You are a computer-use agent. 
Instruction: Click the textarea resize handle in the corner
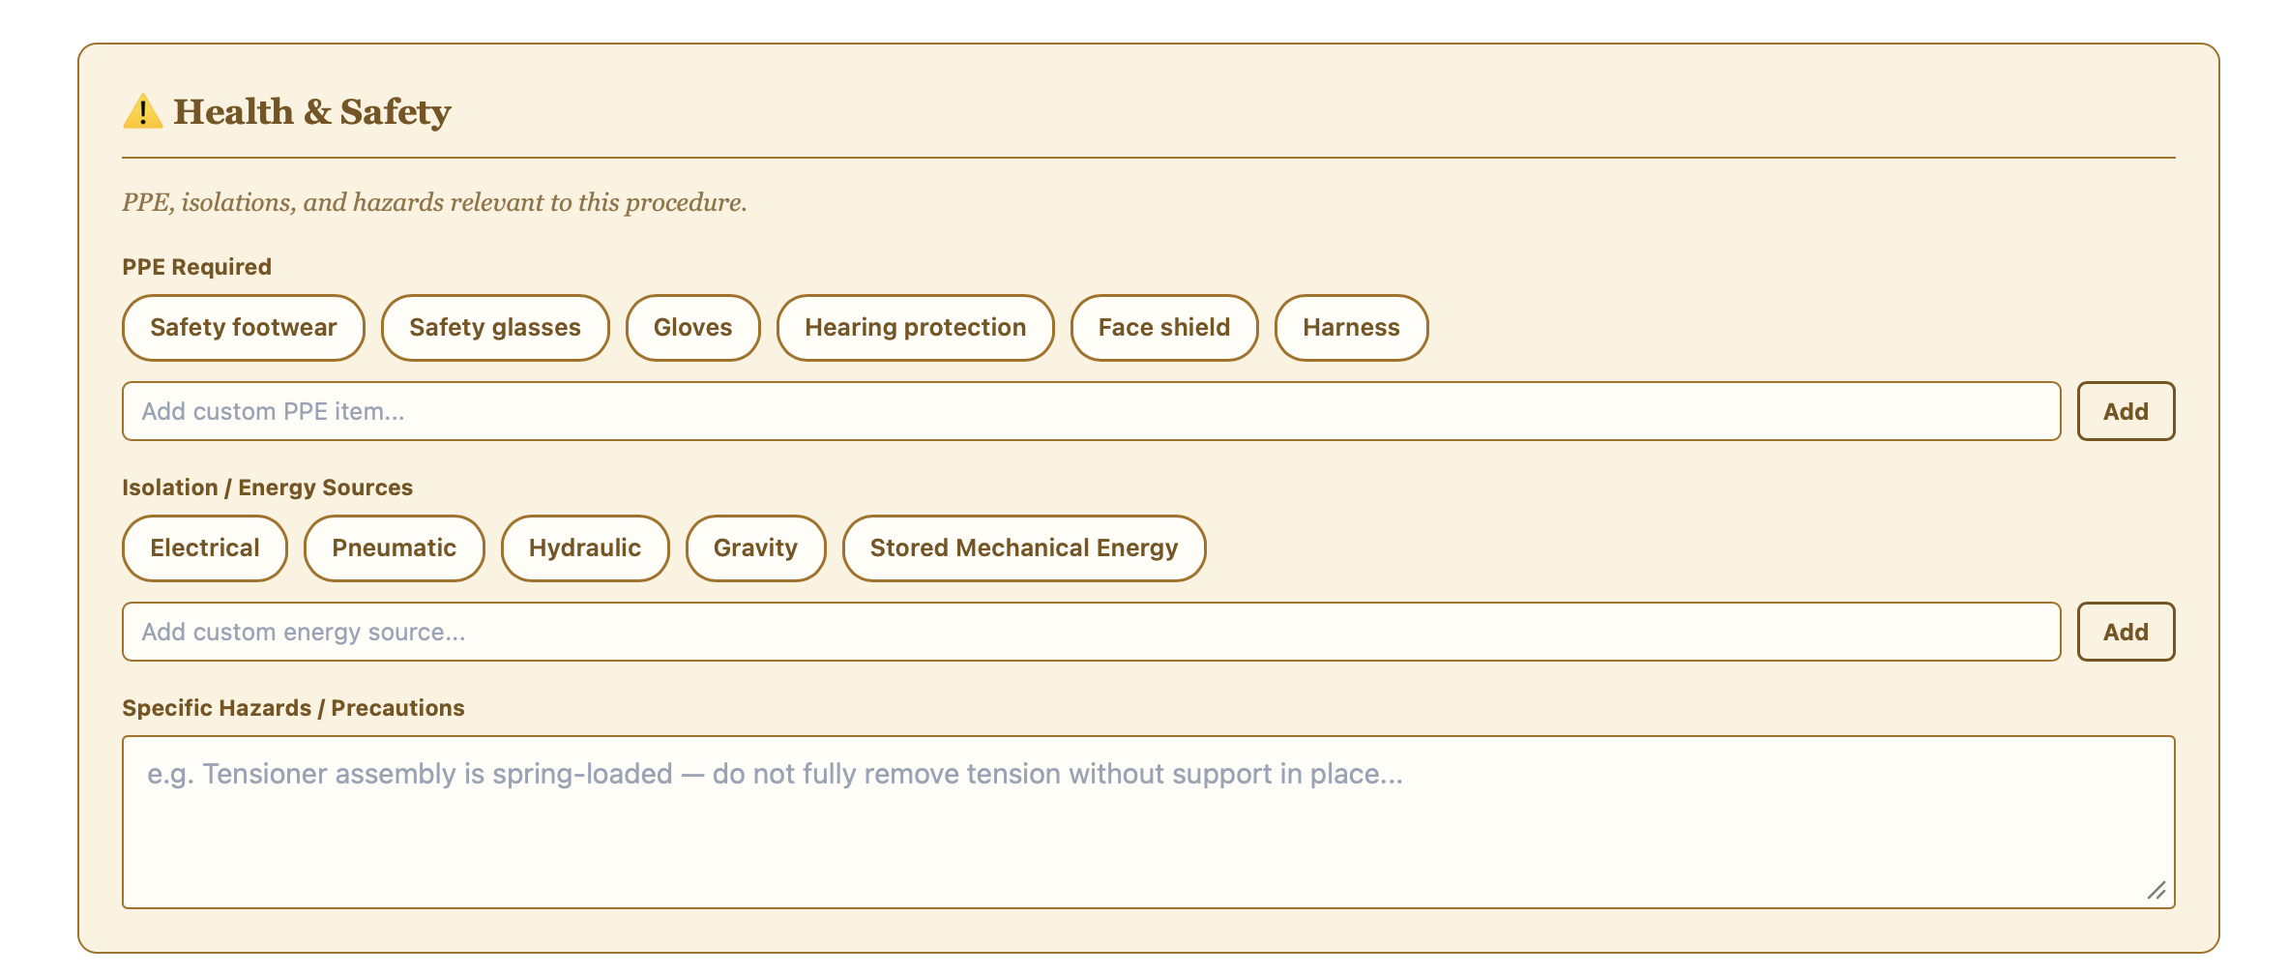click(x=2156, y=891)
